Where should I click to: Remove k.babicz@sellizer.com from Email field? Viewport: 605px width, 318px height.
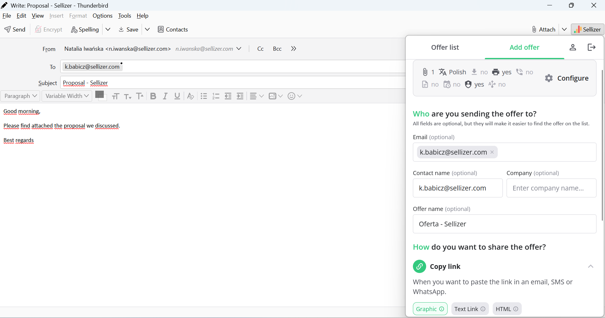(x=492, y=152)
